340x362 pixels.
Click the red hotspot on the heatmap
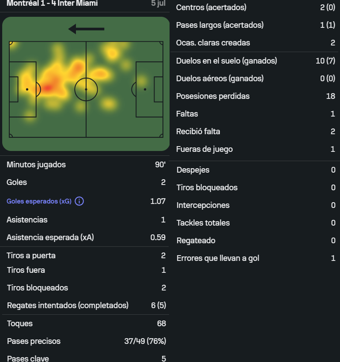coord(48,88)
